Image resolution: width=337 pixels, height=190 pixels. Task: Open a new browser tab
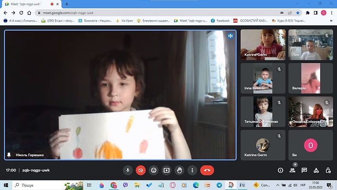67,4
